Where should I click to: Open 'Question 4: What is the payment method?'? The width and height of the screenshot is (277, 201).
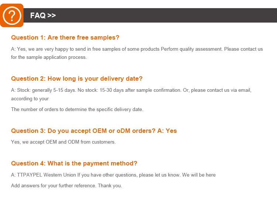(x=74, y=163)
